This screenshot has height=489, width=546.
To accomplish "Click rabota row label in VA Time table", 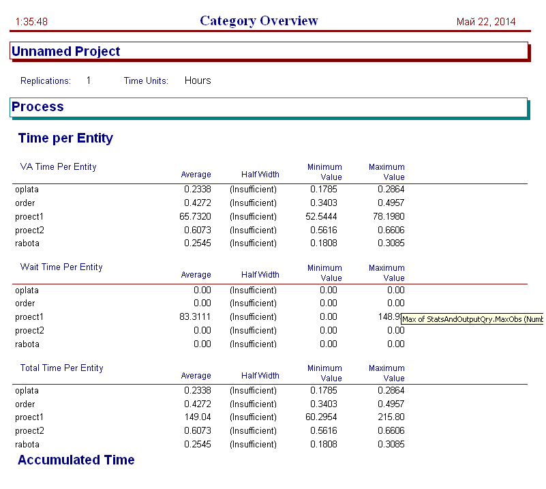I will coord(27,243).
